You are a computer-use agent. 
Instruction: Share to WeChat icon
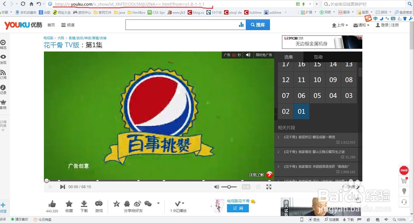(x=148, y=204)
